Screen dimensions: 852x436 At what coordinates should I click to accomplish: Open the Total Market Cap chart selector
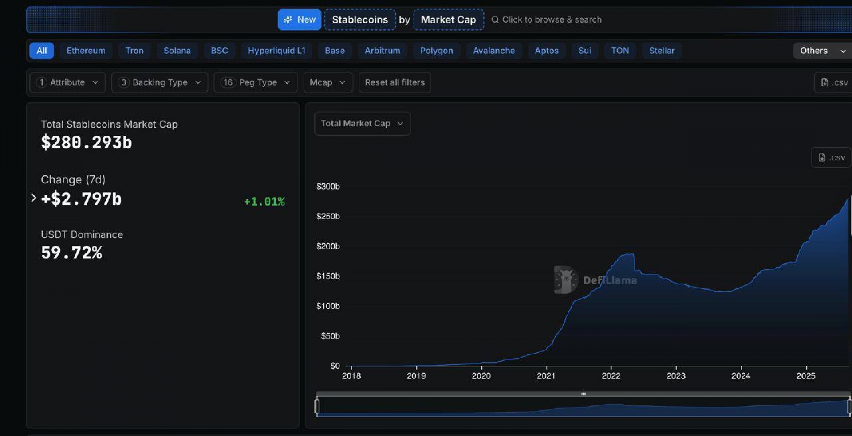click(362, 124)
